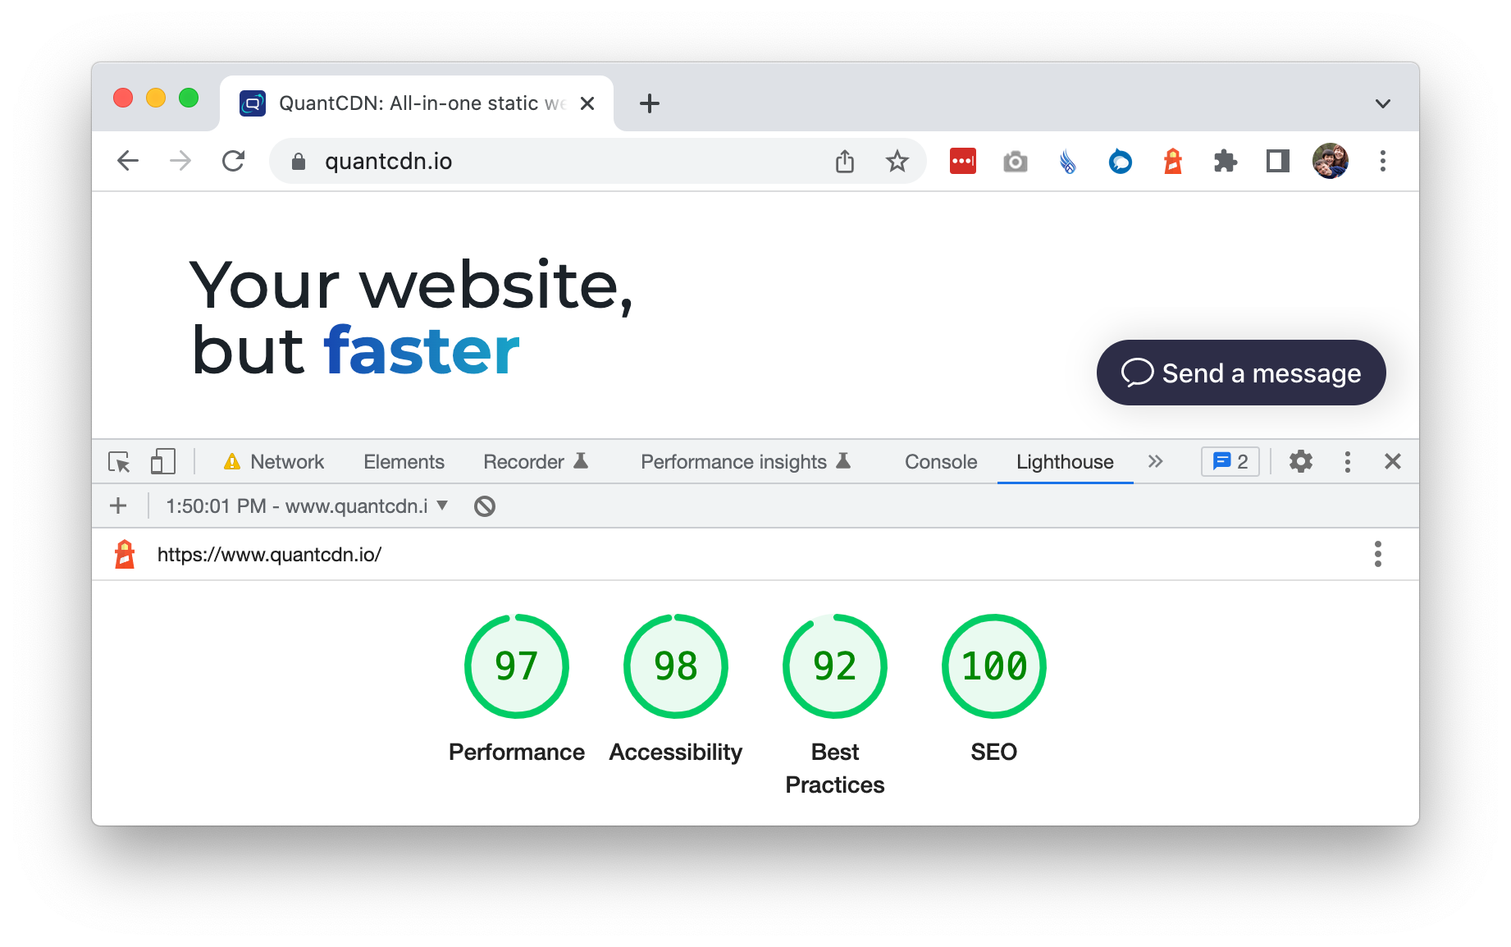Click the site security padlock icon
Screen dimensions: 1511x947
click(x=297, y=161)
